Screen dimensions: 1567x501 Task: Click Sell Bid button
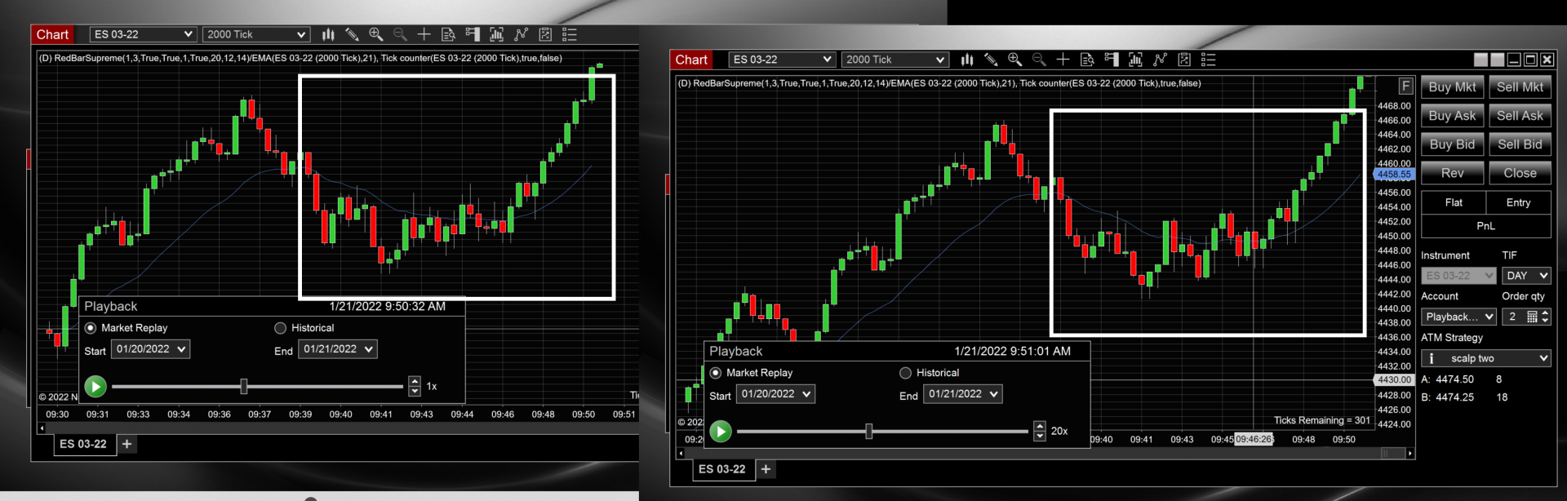1520,144
